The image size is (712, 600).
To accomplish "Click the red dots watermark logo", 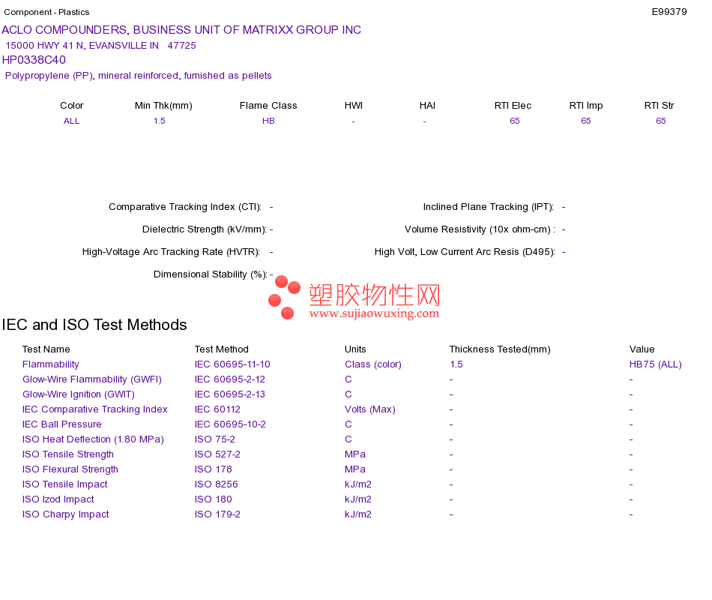I will (284, 297).
